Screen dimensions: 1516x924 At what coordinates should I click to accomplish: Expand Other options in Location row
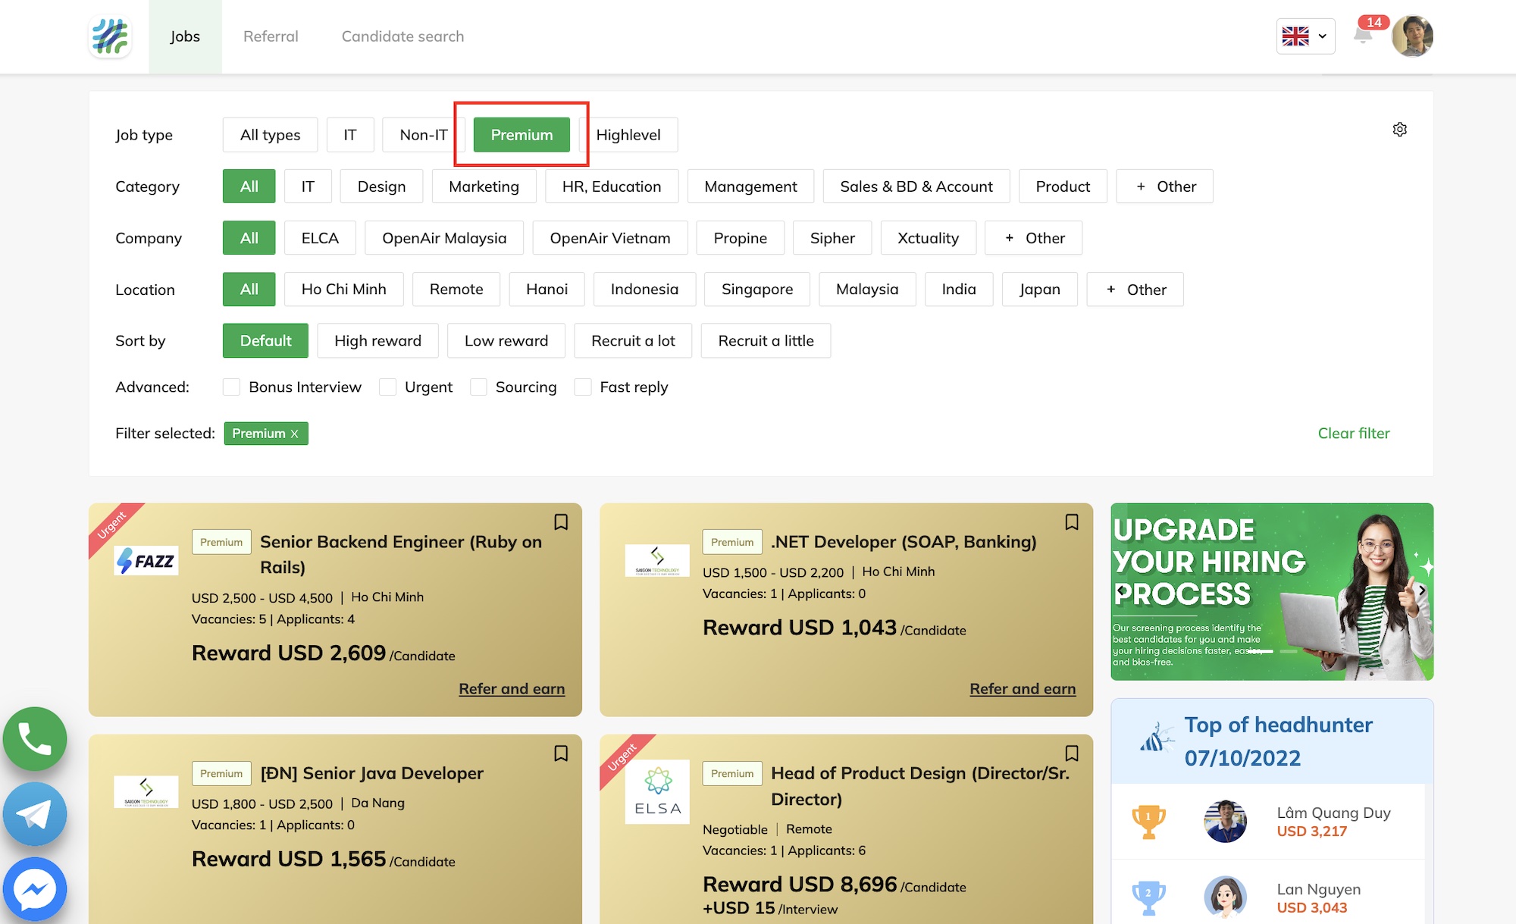point(1135,290)
